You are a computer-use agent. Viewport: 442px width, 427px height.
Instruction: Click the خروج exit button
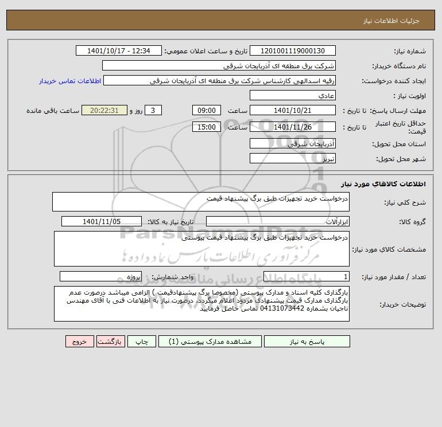point(79,342)
